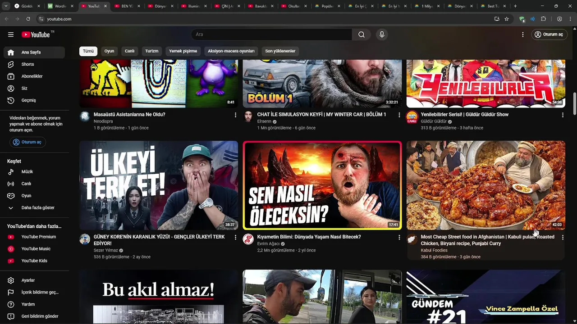Screen dimensions: 577x324
Task: Open Ayarlar settings in sidebar
Action: pyautogui.click(x=34, y=280)
